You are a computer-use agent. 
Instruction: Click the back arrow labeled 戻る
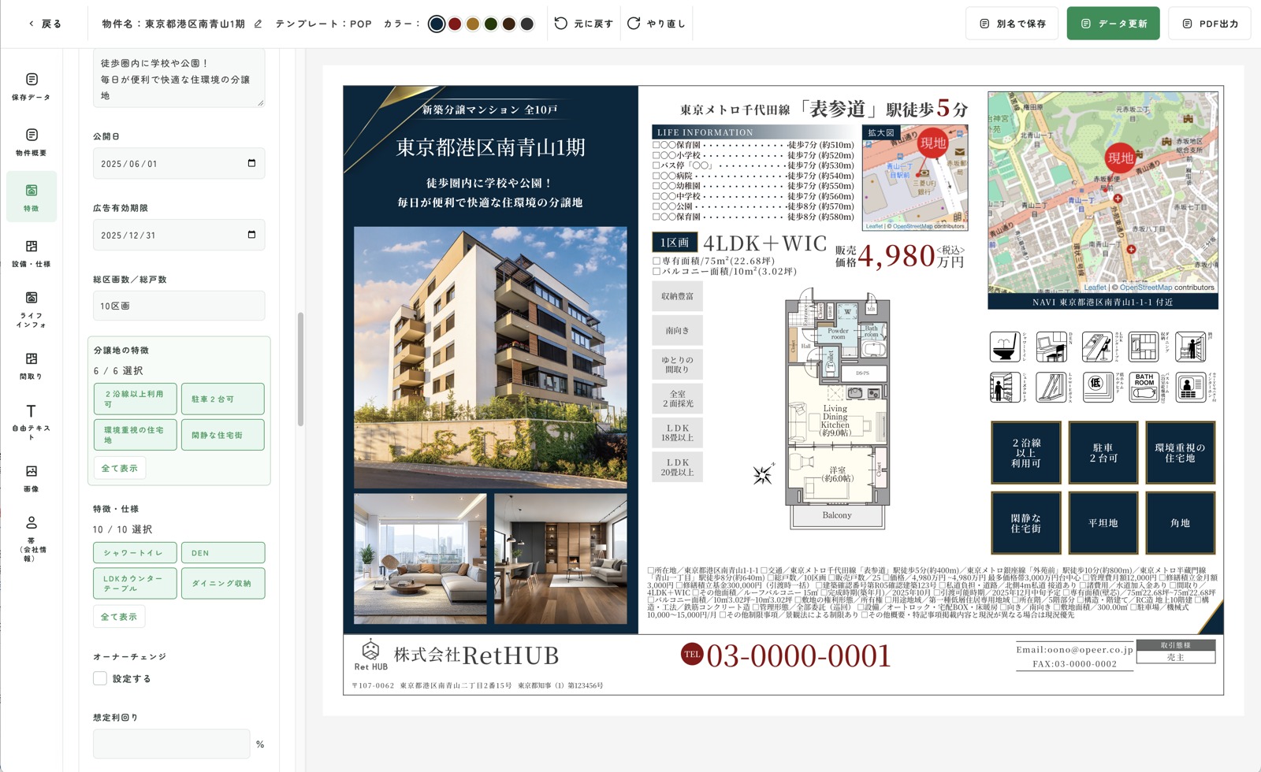[x=45, y=24]
